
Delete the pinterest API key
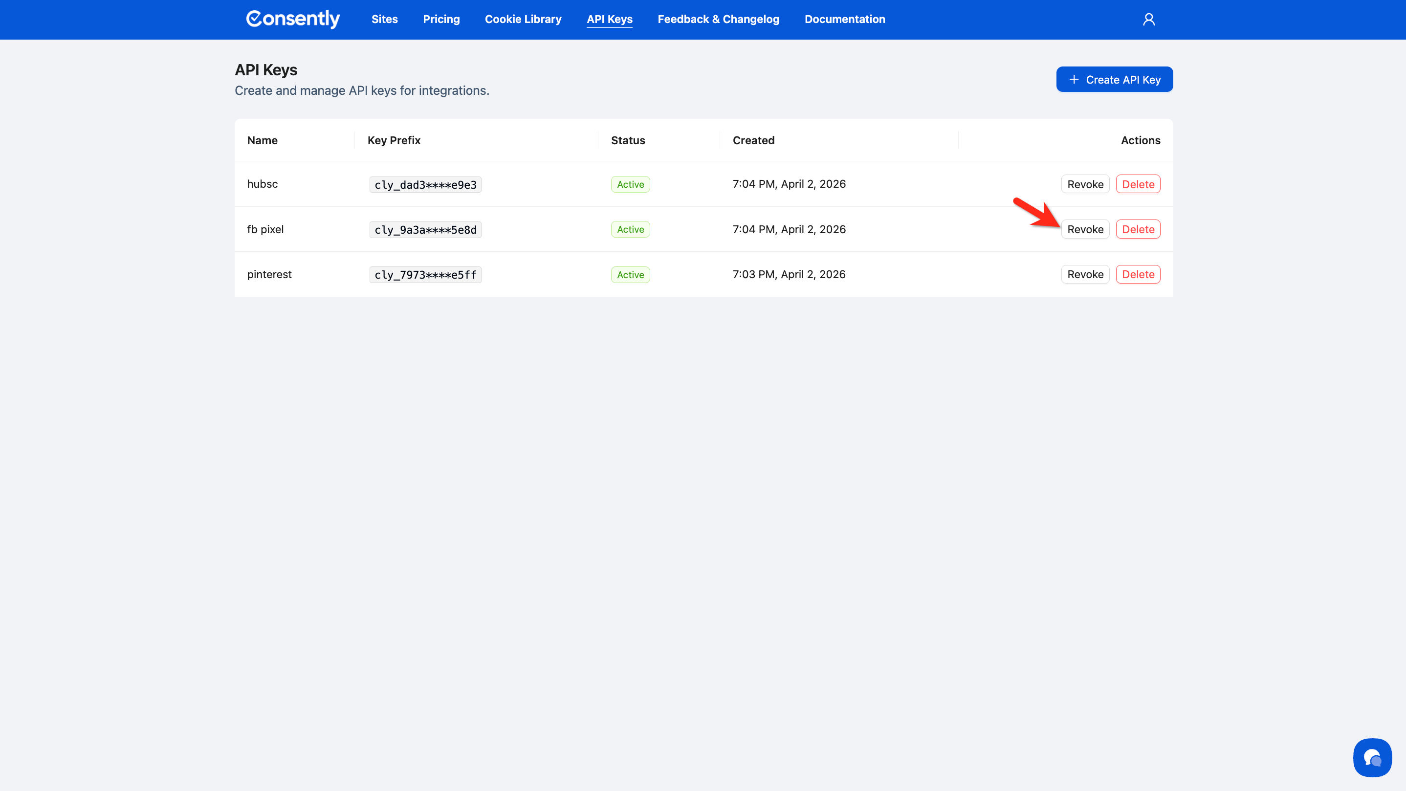[1138, 275]
